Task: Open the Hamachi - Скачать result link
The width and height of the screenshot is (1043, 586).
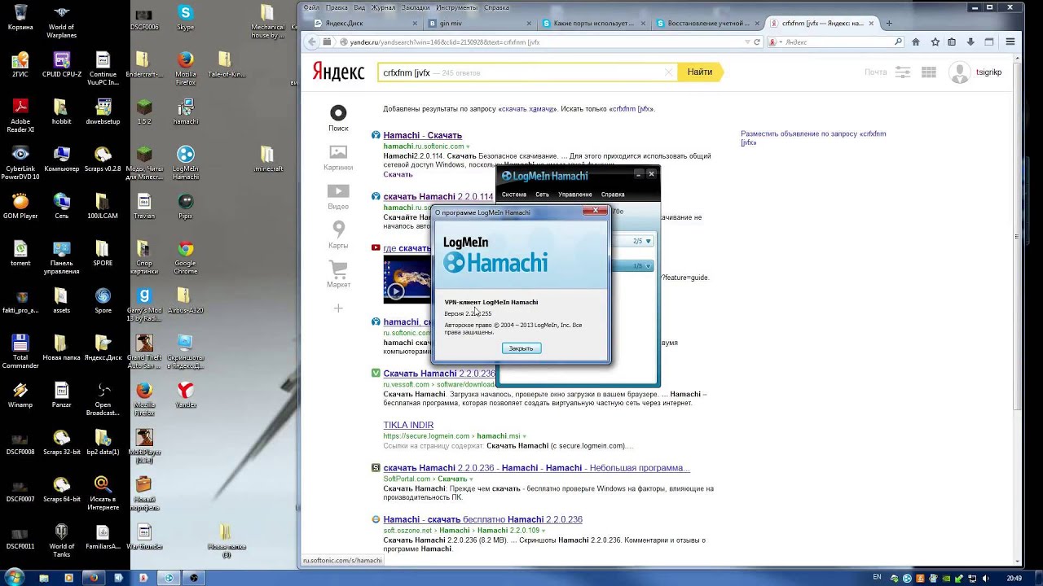Action: (x=422, y=135)
